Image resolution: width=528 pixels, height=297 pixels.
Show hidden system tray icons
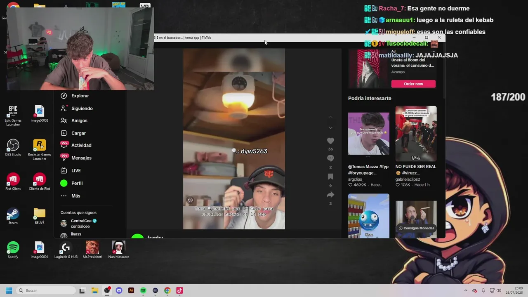466,290
